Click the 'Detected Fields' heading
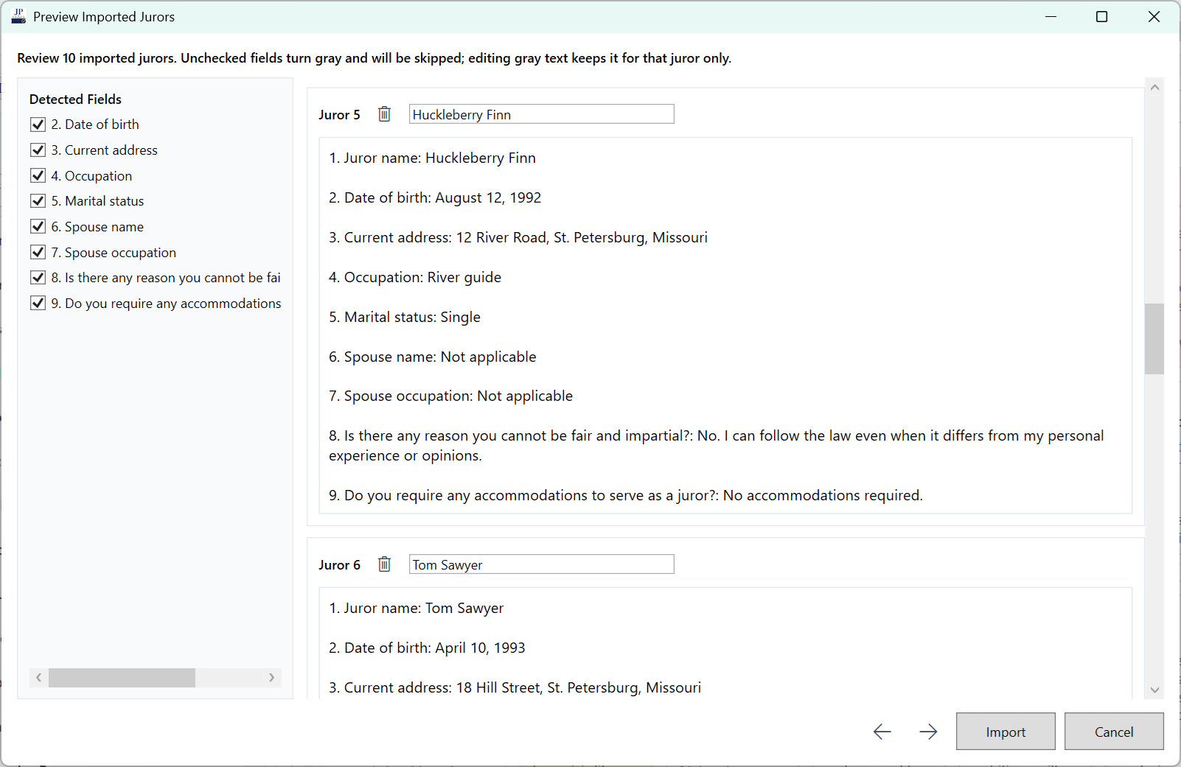1181x767 pixels. 75,99
